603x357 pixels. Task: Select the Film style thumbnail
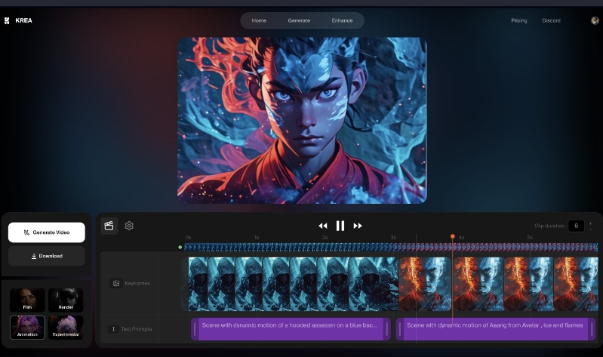pos(27,300)
